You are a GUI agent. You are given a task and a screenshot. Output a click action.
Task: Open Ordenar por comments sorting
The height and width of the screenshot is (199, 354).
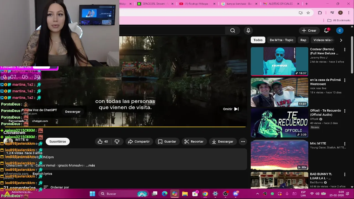click(x=56, y=187)
